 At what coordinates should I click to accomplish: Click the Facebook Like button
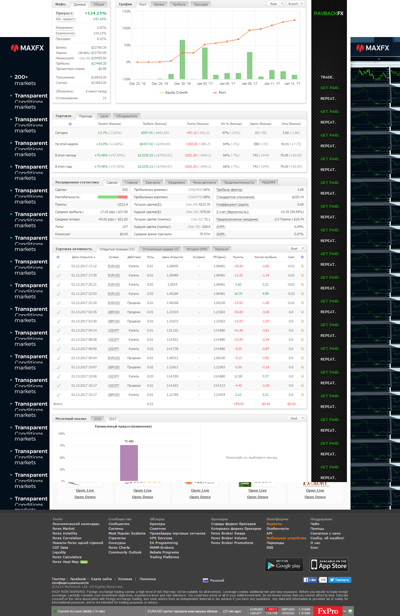coord(310,580)
